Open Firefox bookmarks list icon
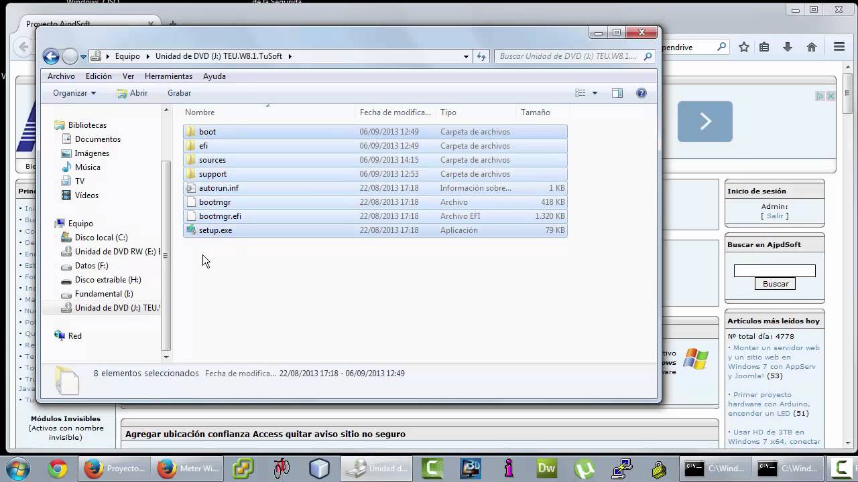The height and width of the screenshot is (482, 858). point(764,47)
